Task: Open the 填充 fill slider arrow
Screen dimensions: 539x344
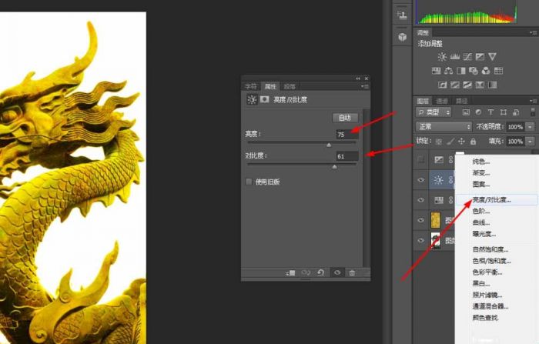Action: [x=531, y=142]
